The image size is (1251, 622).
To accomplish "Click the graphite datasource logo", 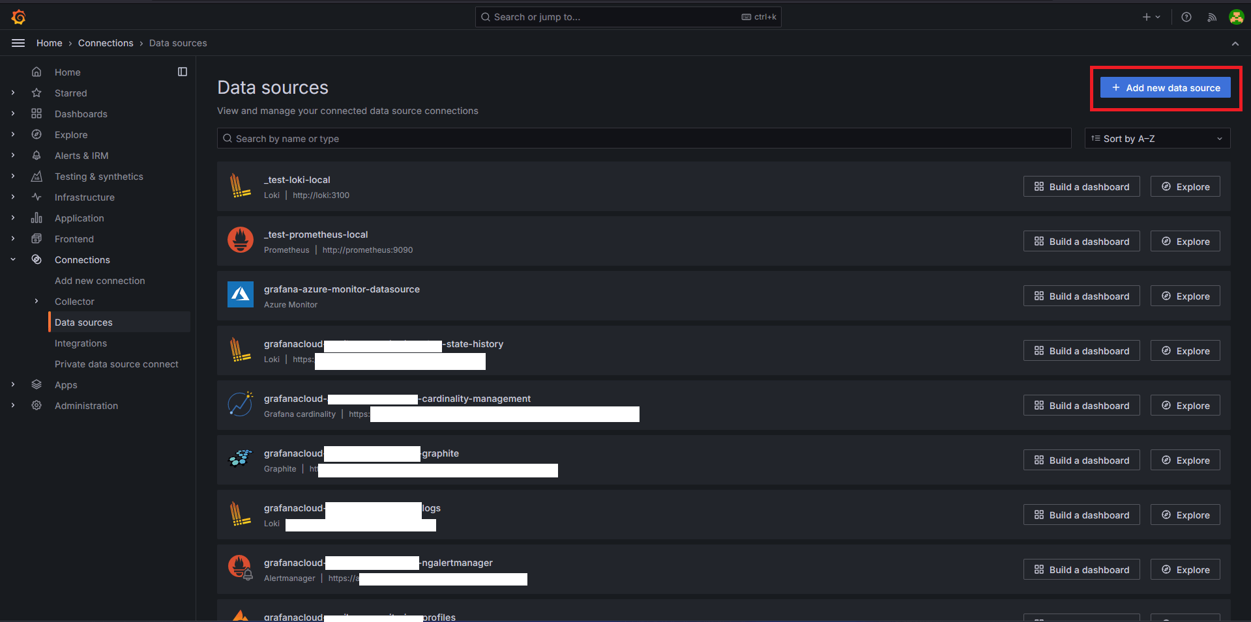I will pos(241,459).
